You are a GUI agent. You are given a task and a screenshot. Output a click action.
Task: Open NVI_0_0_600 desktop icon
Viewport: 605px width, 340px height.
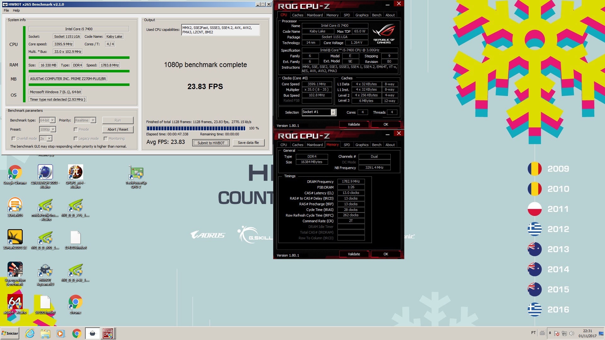pyautogui.click(x=45, y=240)
